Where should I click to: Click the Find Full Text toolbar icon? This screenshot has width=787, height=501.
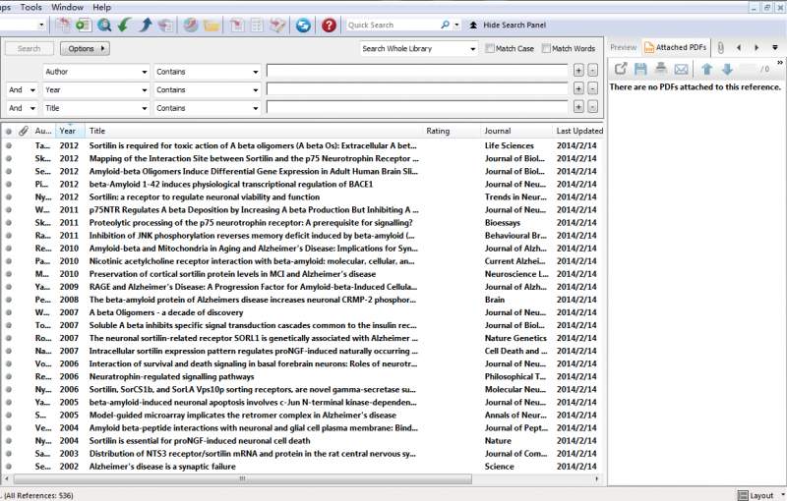click(x=165, y=25)
